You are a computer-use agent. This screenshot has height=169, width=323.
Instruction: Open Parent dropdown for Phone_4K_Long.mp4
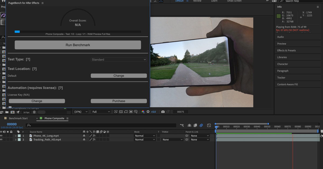[200, 136]
